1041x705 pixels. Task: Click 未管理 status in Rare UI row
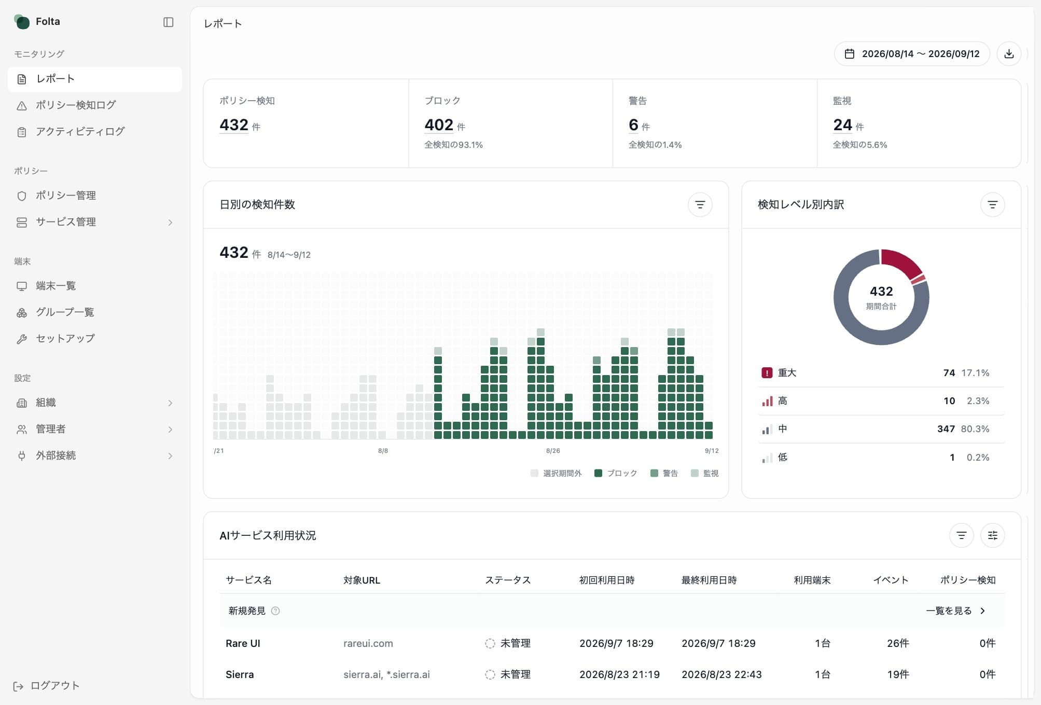(508, 644)
